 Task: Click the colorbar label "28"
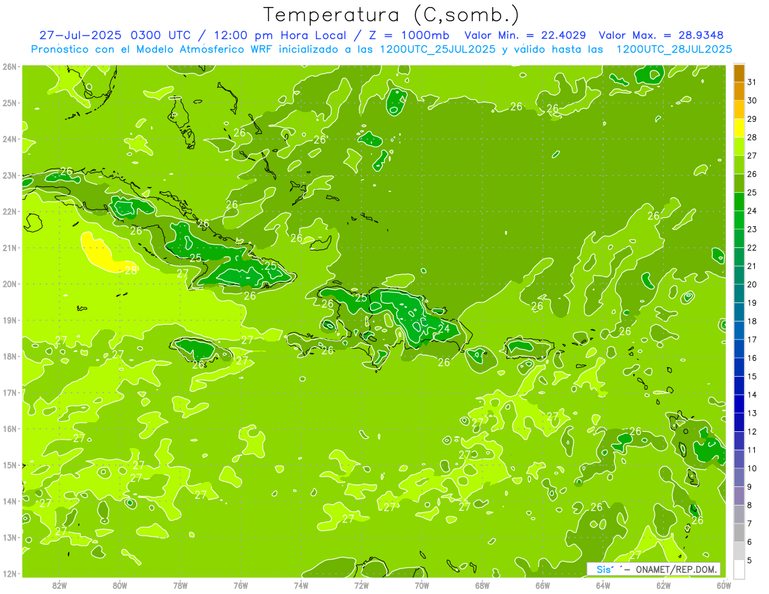pyautogui.click(x=752, y=137)
